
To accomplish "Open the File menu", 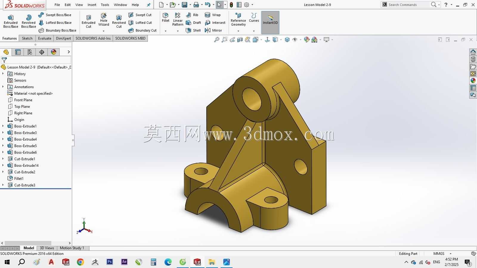I will pyautogui.click(x=57, y=5).
